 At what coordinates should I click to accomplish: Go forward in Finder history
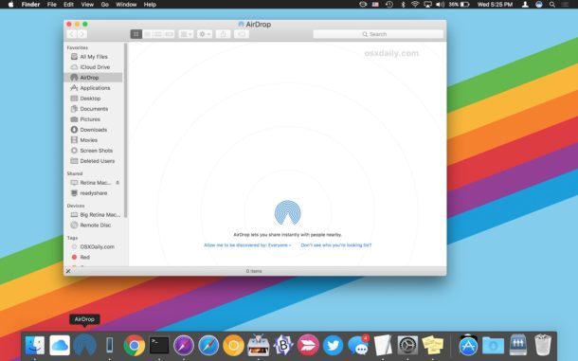(x=82, y=34)
